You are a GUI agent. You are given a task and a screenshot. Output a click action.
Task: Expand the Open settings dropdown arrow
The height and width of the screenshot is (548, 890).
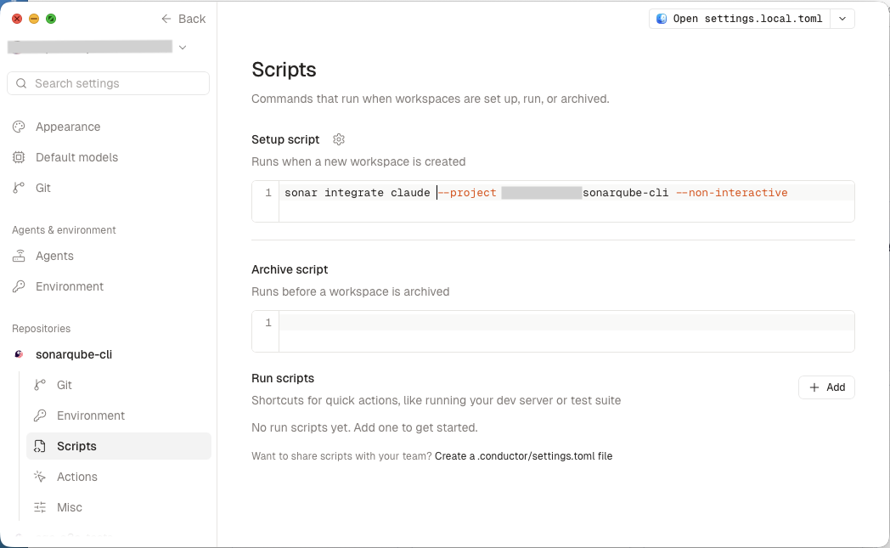[x=842, y=19]
